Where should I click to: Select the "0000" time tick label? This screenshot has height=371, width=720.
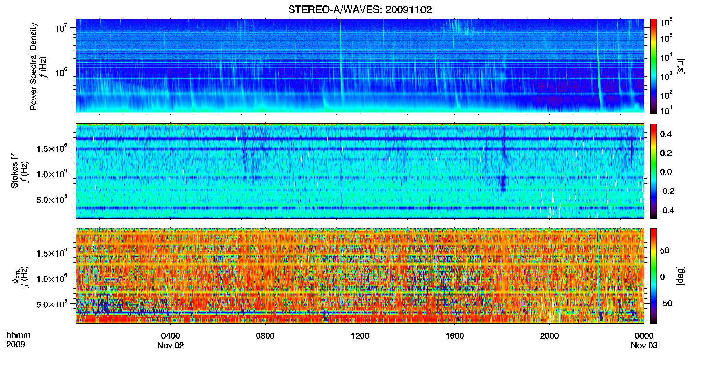[x=644, y=336]
